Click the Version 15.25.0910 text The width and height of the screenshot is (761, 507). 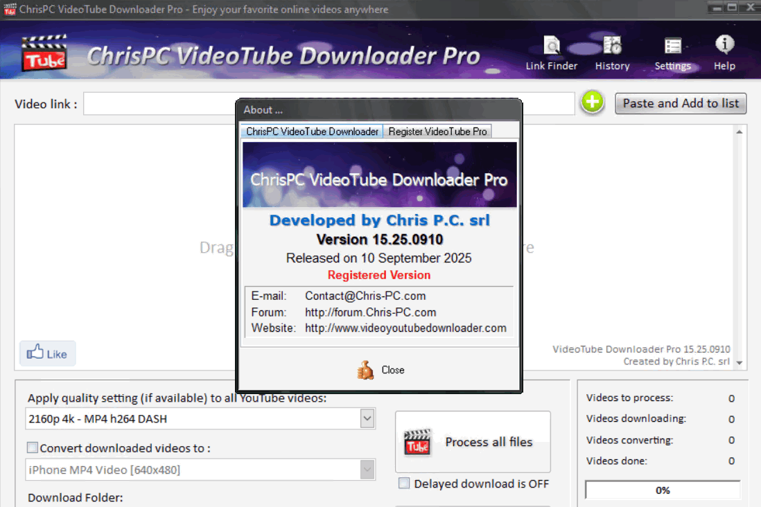coord(380,240)
